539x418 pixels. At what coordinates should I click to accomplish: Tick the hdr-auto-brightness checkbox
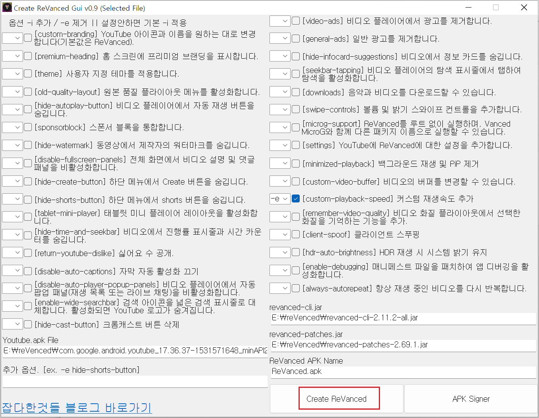296,252
